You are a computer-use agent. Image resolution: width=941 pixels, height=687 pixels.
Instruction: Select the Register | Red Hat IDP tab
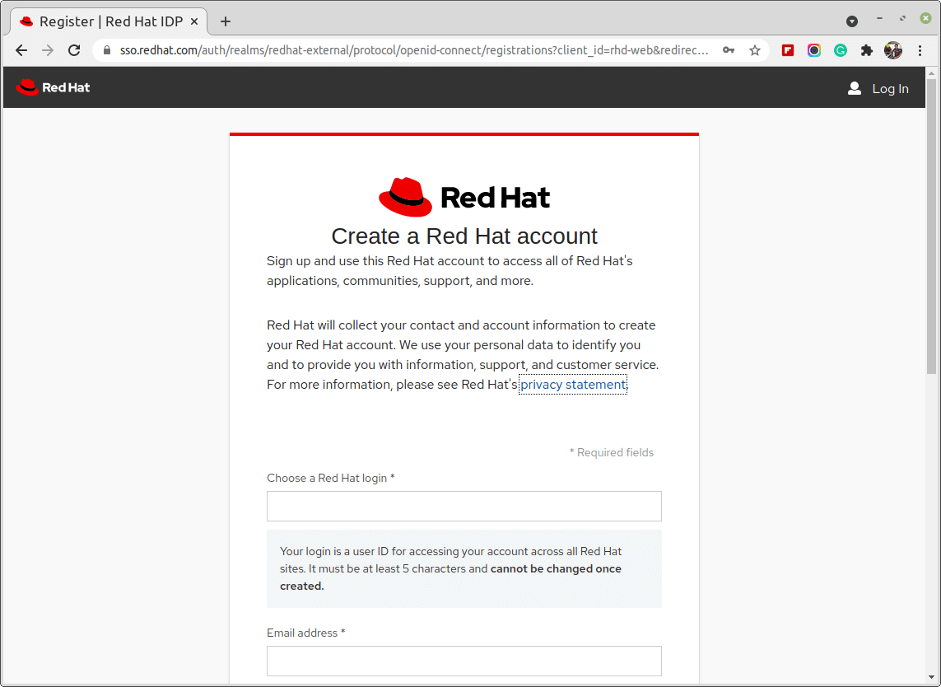109,21
